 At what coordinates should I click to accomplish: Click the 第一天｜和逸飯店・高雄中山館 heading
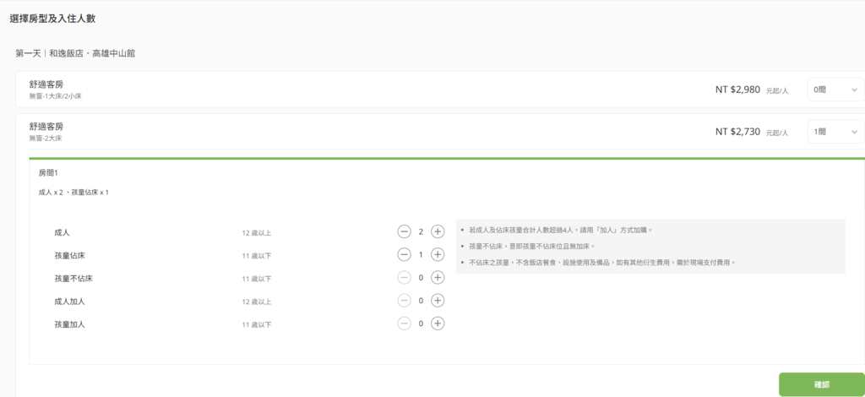(x=75, y=53)
